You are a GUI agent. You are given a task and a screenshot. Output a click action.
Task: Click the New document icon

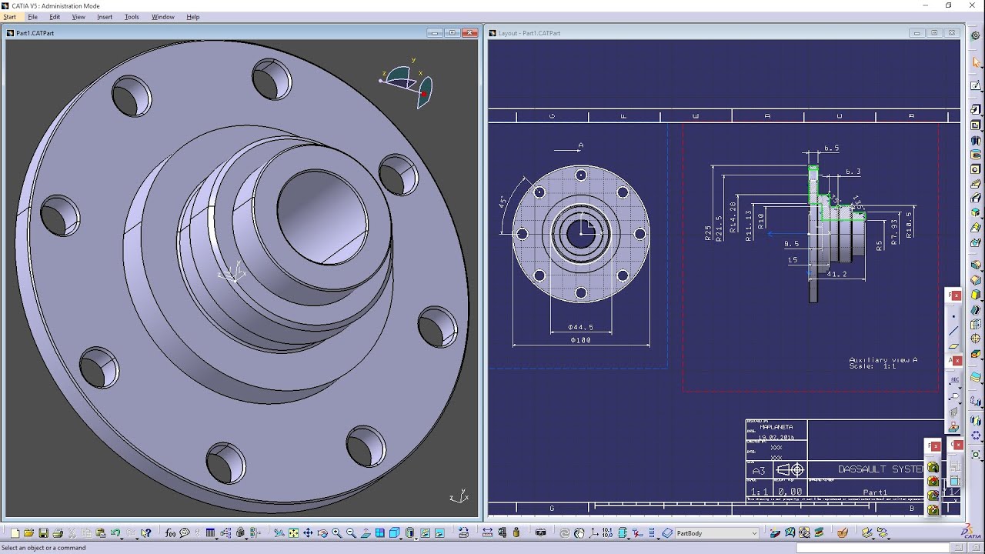point(15,532)
